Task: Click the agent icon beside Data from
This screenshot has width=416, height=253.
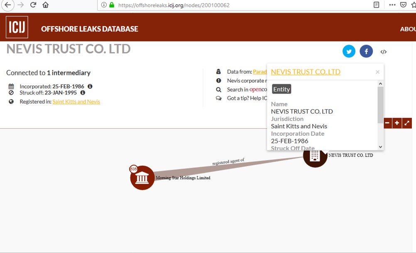Action: pyautogui.click(x=219, y=72)
